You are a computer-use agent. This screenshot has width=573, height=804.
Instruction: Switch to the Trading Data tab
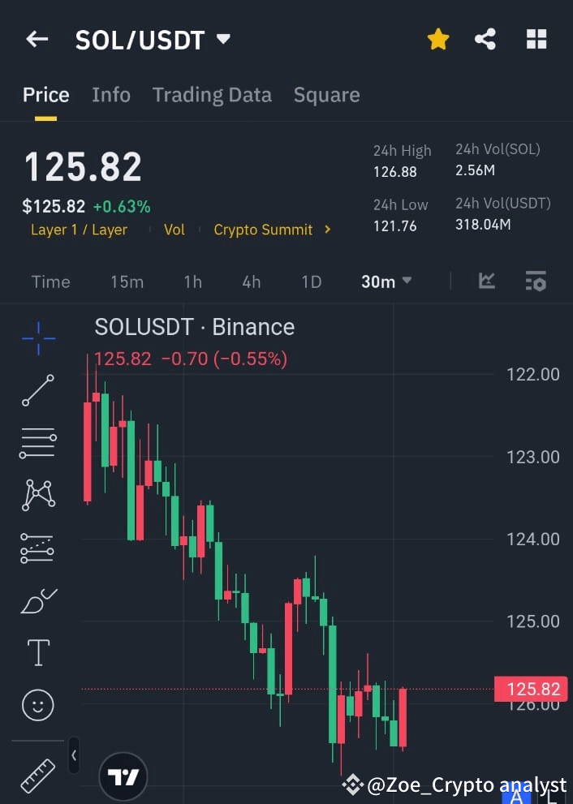212,95
